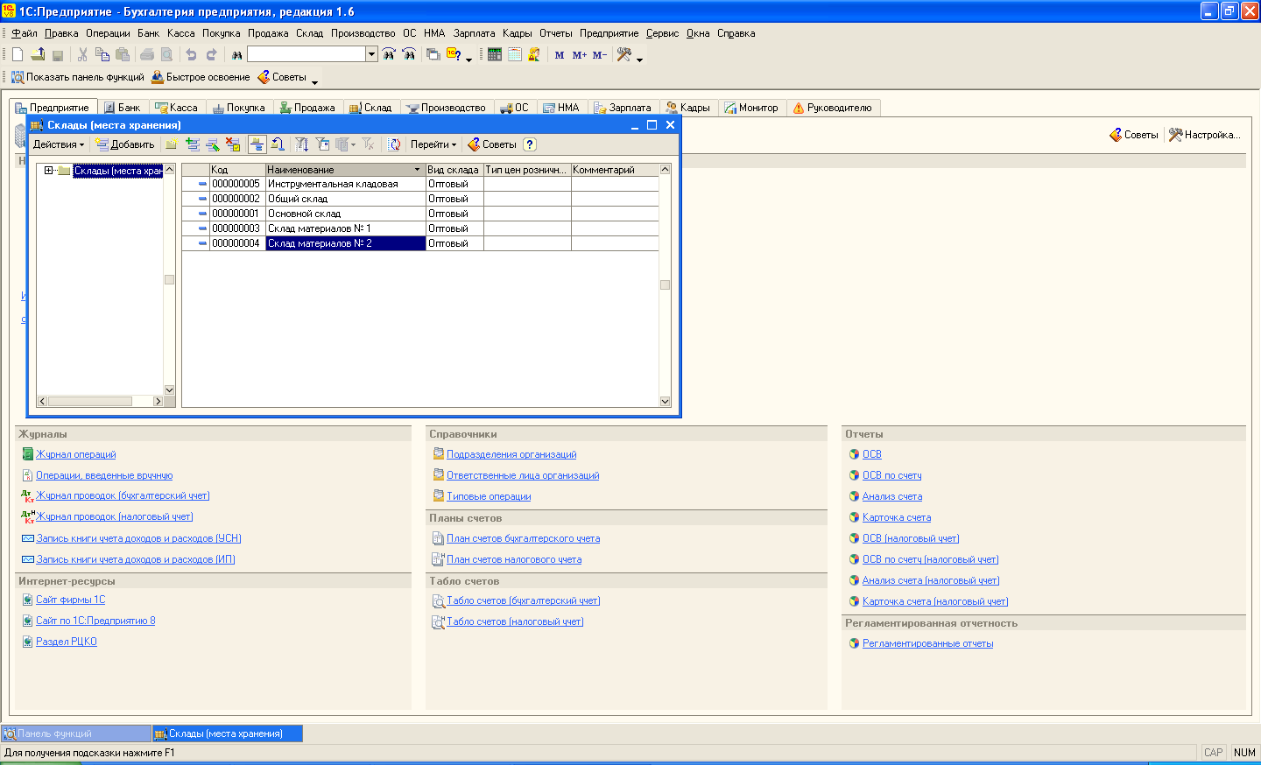Open the dropdown arrow next to 1C help icon
1261x765 pixels.
[x=468, y=59]
